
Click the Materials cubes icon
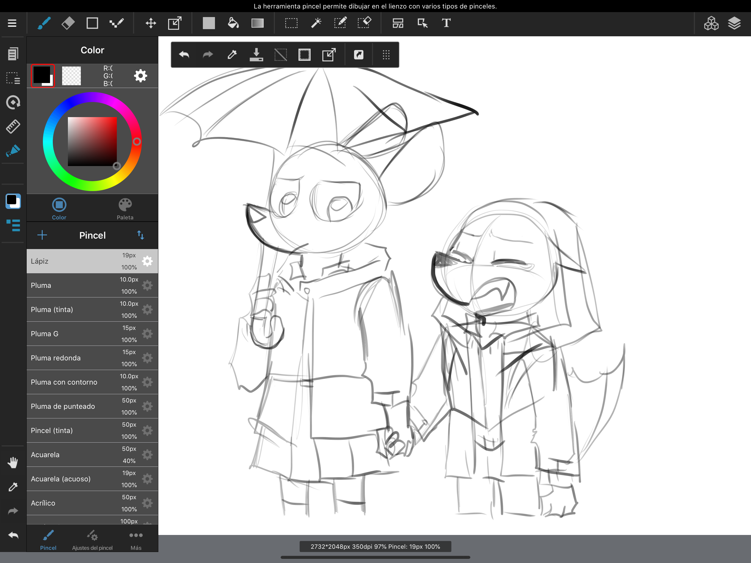711,23
